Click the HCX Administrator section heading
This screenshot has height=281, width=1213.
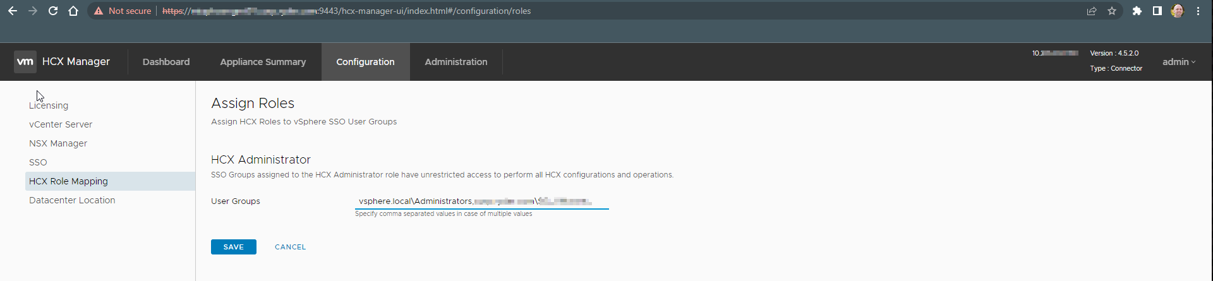[x=261, y=160]
